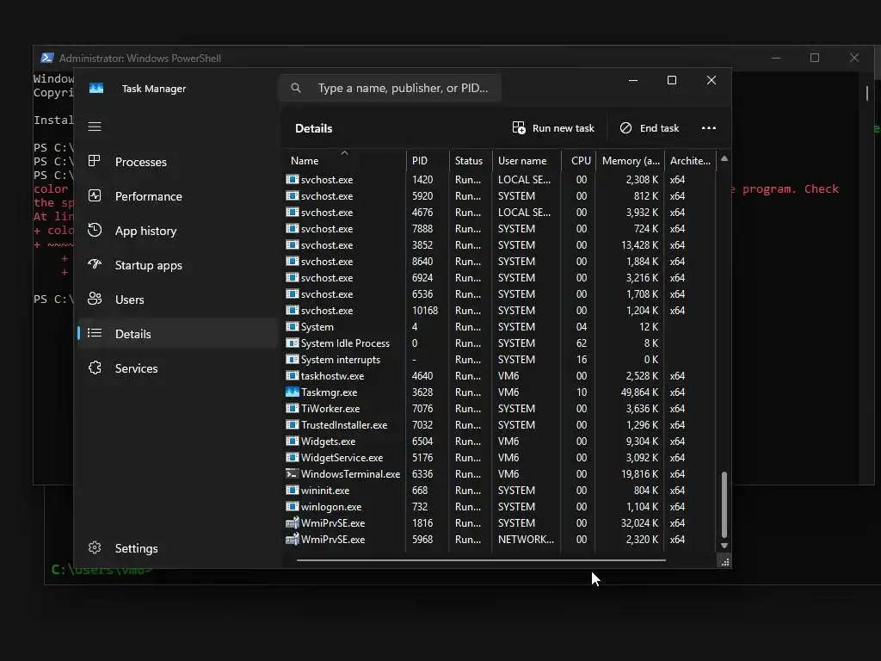Open the Processes page
Image resolution: width=881 pixels, height=661 pixels.
(x=177, y=162)
